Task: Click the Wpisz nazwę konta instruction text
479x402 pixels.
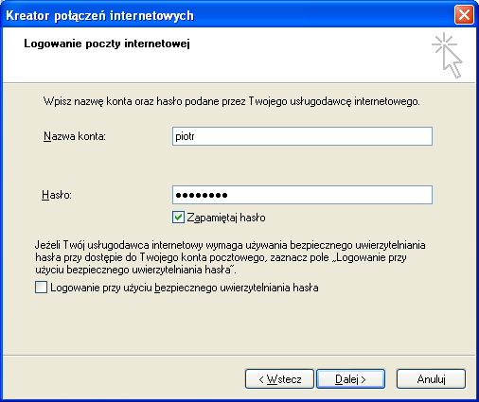Action: [x=232, y=101]
